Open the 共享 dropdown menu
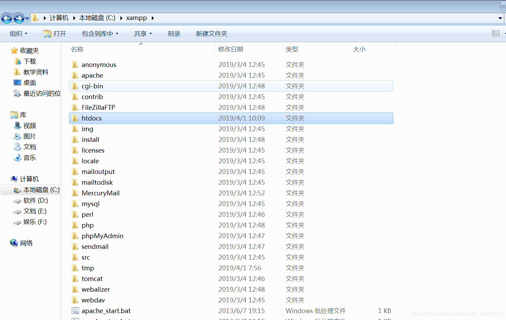Screen dimensions: 506x320 [x=143, y=33]
